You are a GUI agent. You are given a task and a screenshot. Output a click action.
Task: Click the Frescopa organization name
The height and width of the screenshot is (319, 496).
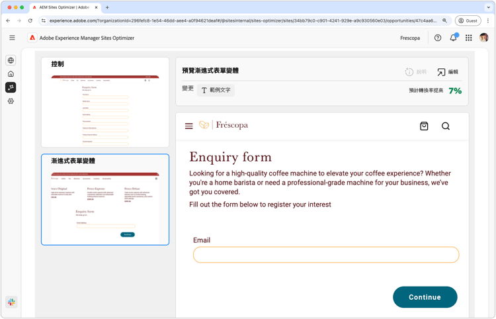click(x=410, y=38)
